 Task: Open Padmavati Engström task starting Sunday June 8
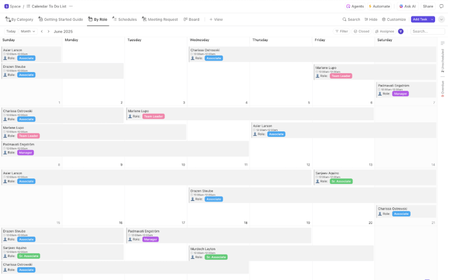(x=125, y=149)
